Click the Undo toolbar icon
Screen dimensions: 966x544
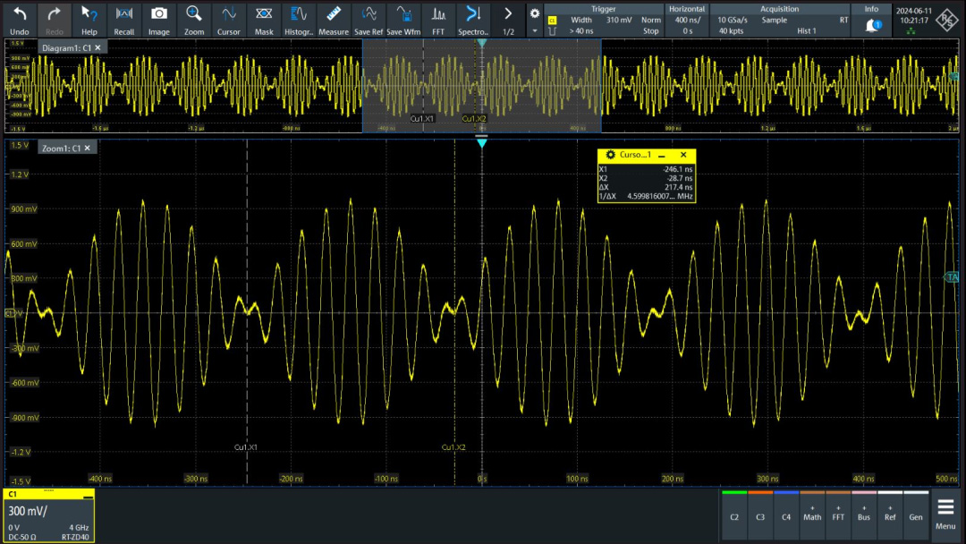[x=20, y=20]
